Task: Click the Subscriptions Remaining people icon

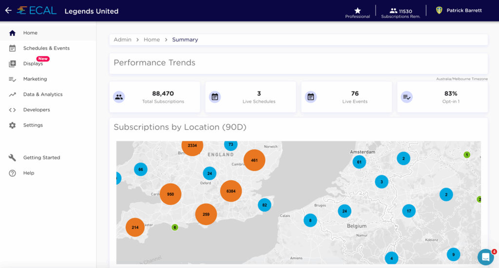Action: point(393,10)
